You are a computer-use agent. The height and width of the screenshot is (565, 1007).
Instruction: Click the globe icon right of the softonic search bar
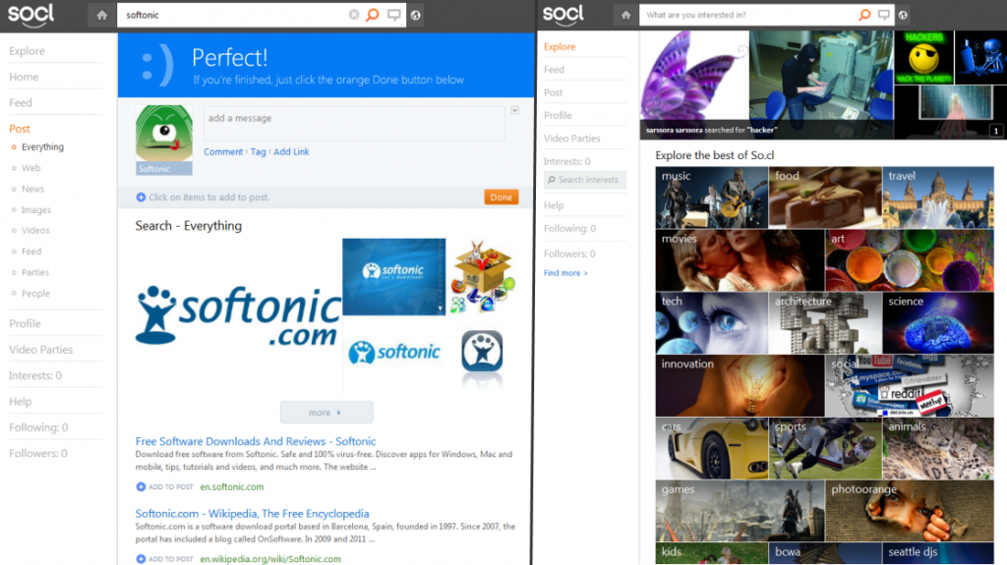pos(416,15)
